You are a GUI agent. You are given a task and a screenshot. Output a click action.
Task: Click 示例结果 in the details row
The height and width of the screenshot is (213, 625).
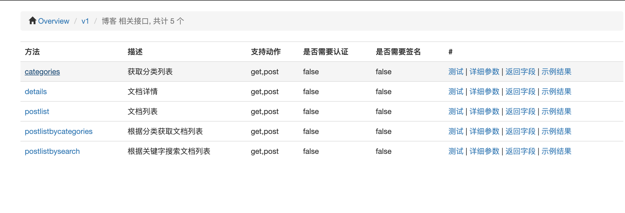pos(557,92)
